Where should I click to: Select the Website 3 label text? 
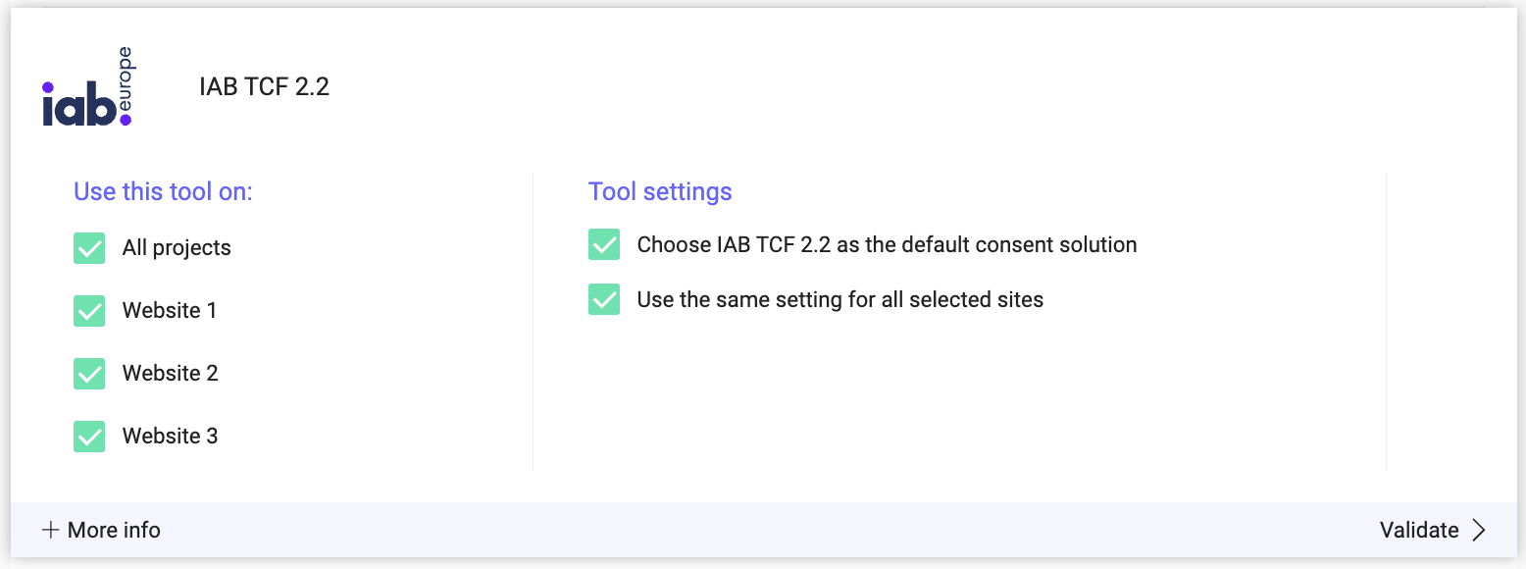tap(171, 437)
